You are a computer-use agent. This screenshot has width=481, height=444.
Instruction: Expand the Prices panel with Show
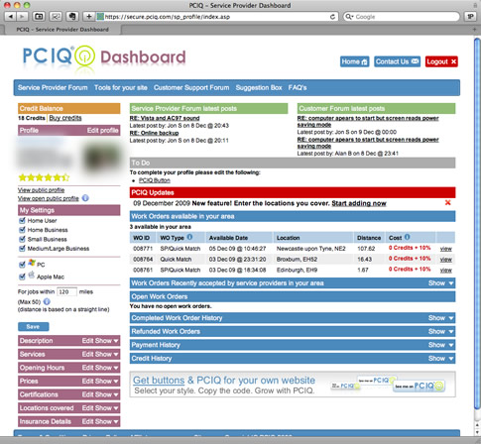tap(106, 381)
